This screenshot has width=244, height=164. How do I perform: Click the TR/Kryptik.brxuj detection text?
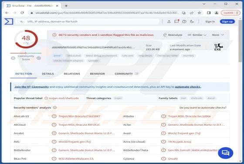click(x=180, y=142)
